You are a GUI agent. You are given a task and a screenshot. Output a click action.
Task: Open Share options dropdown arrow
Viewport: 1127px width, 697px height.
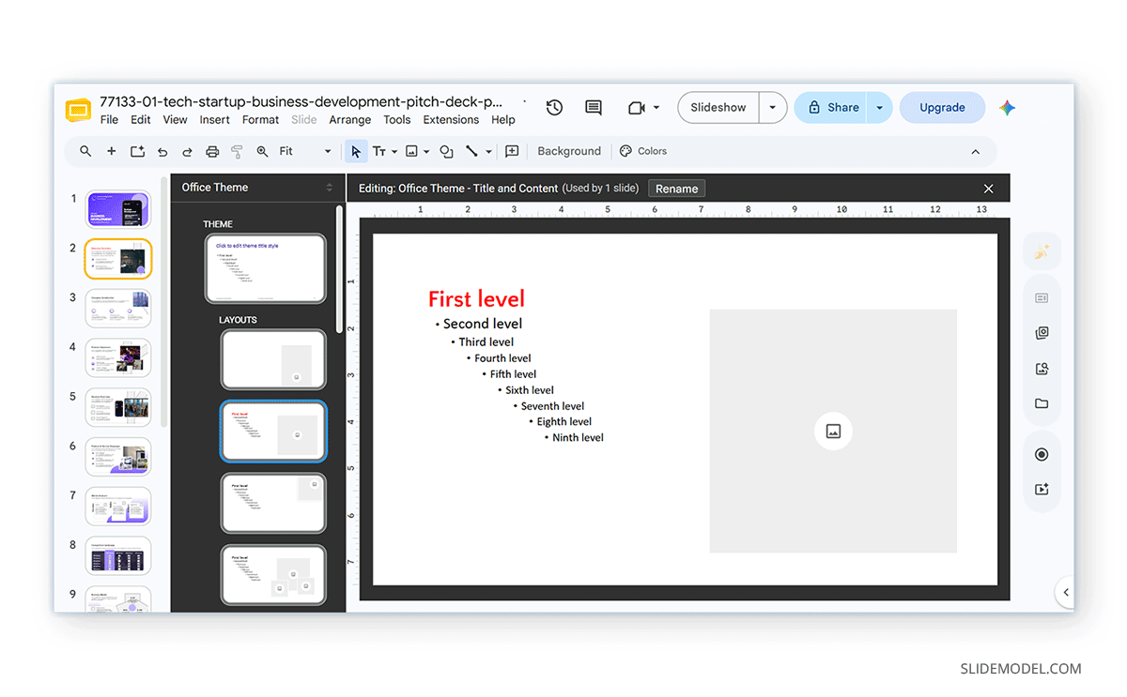tap(879, 108)
